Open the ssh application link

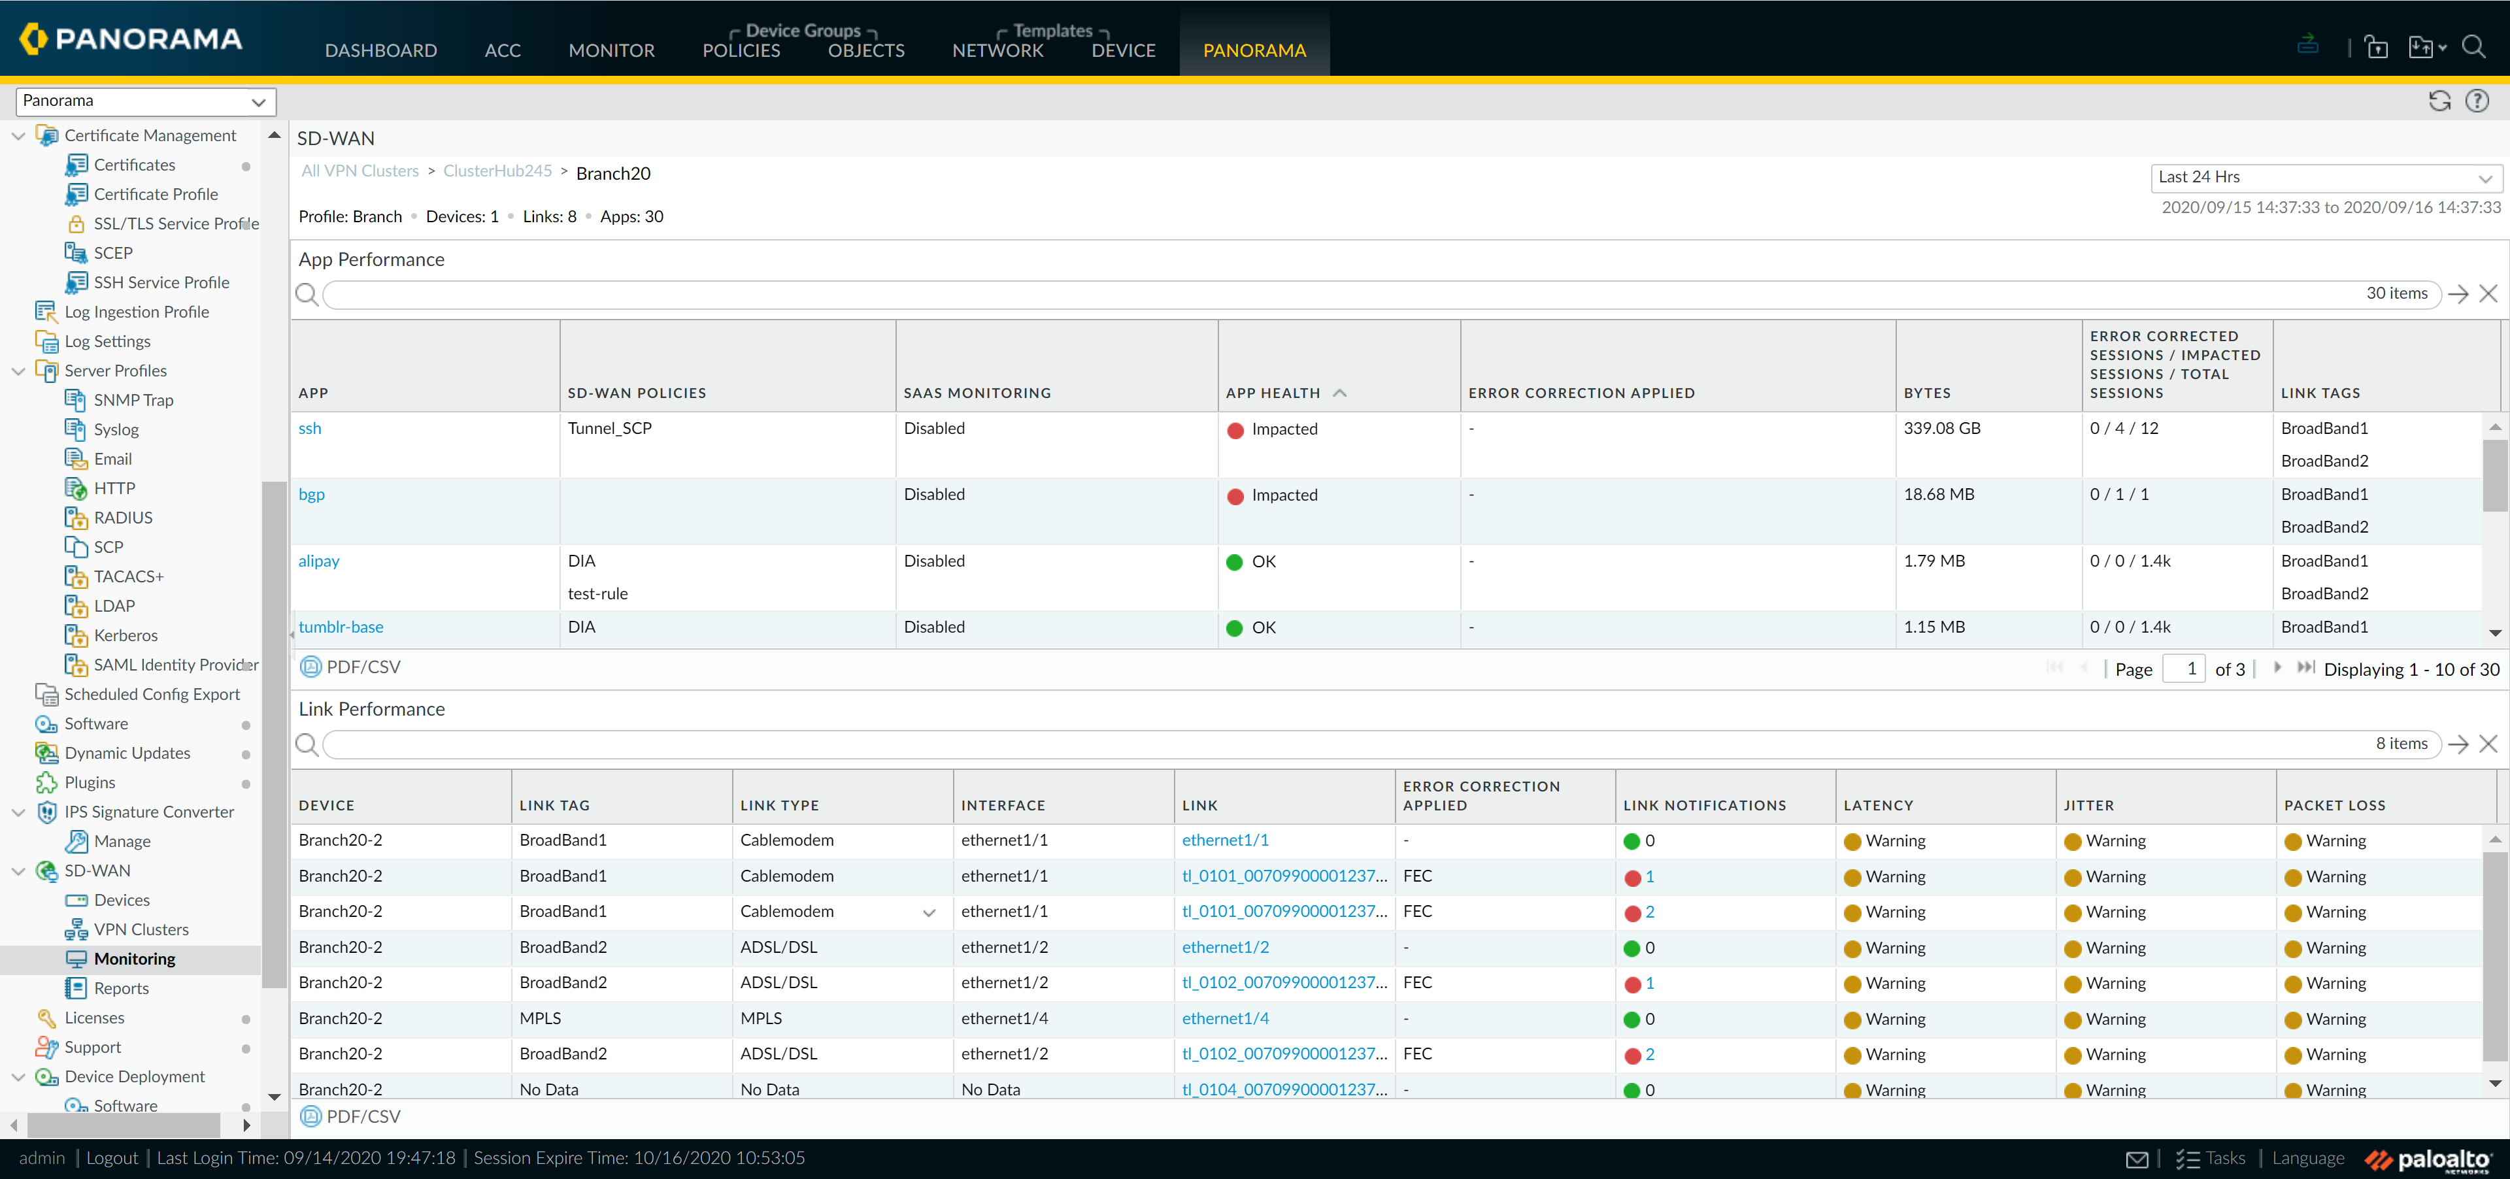click(x=309, y=428)
